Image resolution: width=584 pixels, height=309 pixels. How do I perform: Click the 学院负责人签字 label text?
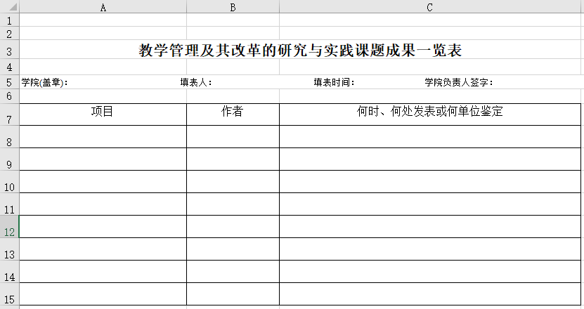click(458, 82)
